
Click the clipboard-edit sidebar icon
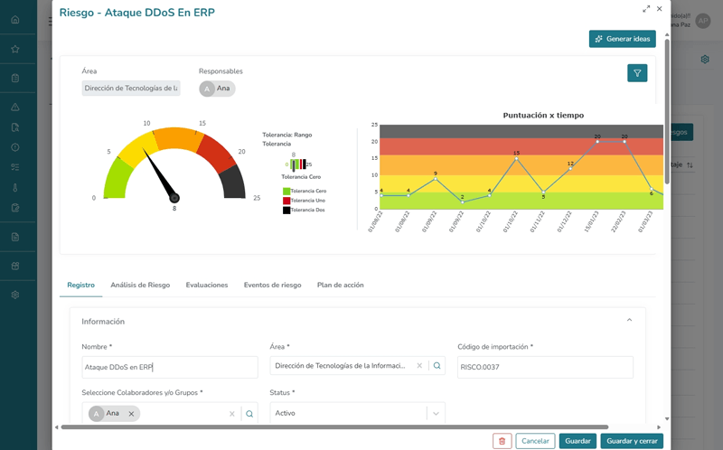(15, 208)
